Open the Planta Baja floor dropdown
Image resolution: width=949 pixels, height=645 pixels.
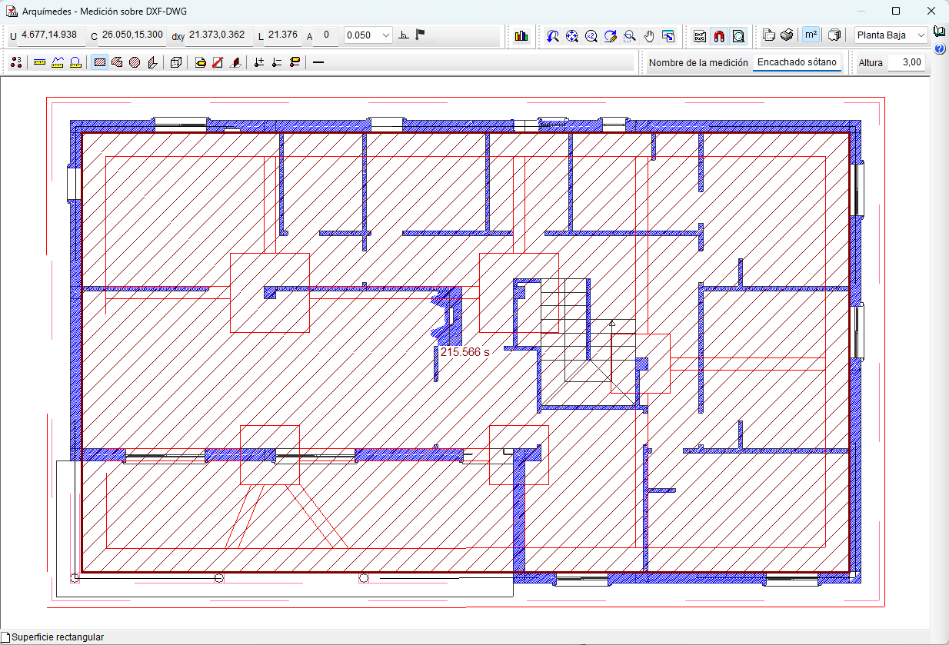[891, 35]
